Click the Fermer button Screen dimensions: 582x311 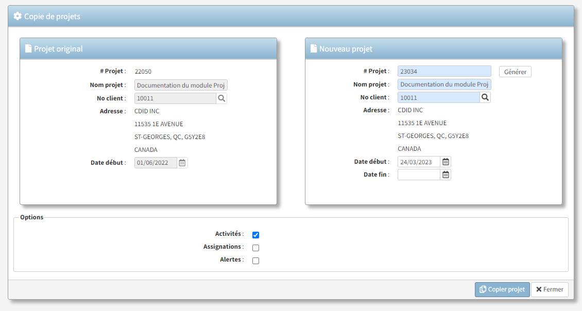(550, 289)
